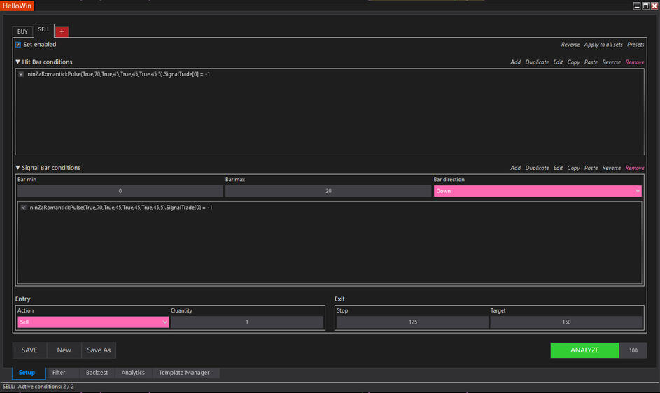Viewport: 660px width, 393px height.
Task: Open the Entry Action dropdown
Action: coord(92,322)
